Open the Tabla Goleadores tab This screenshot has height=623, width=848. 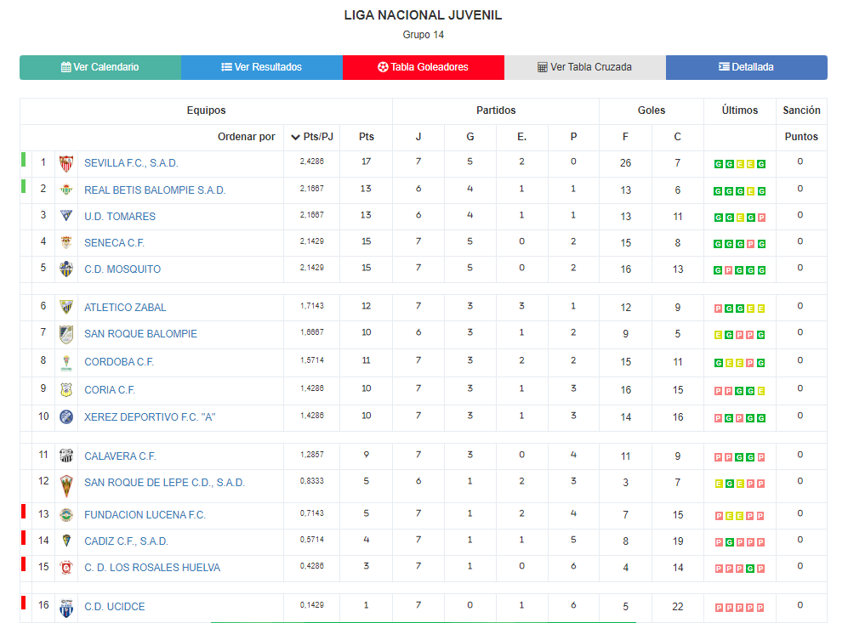pyautogui.click(x=424, y=67)
